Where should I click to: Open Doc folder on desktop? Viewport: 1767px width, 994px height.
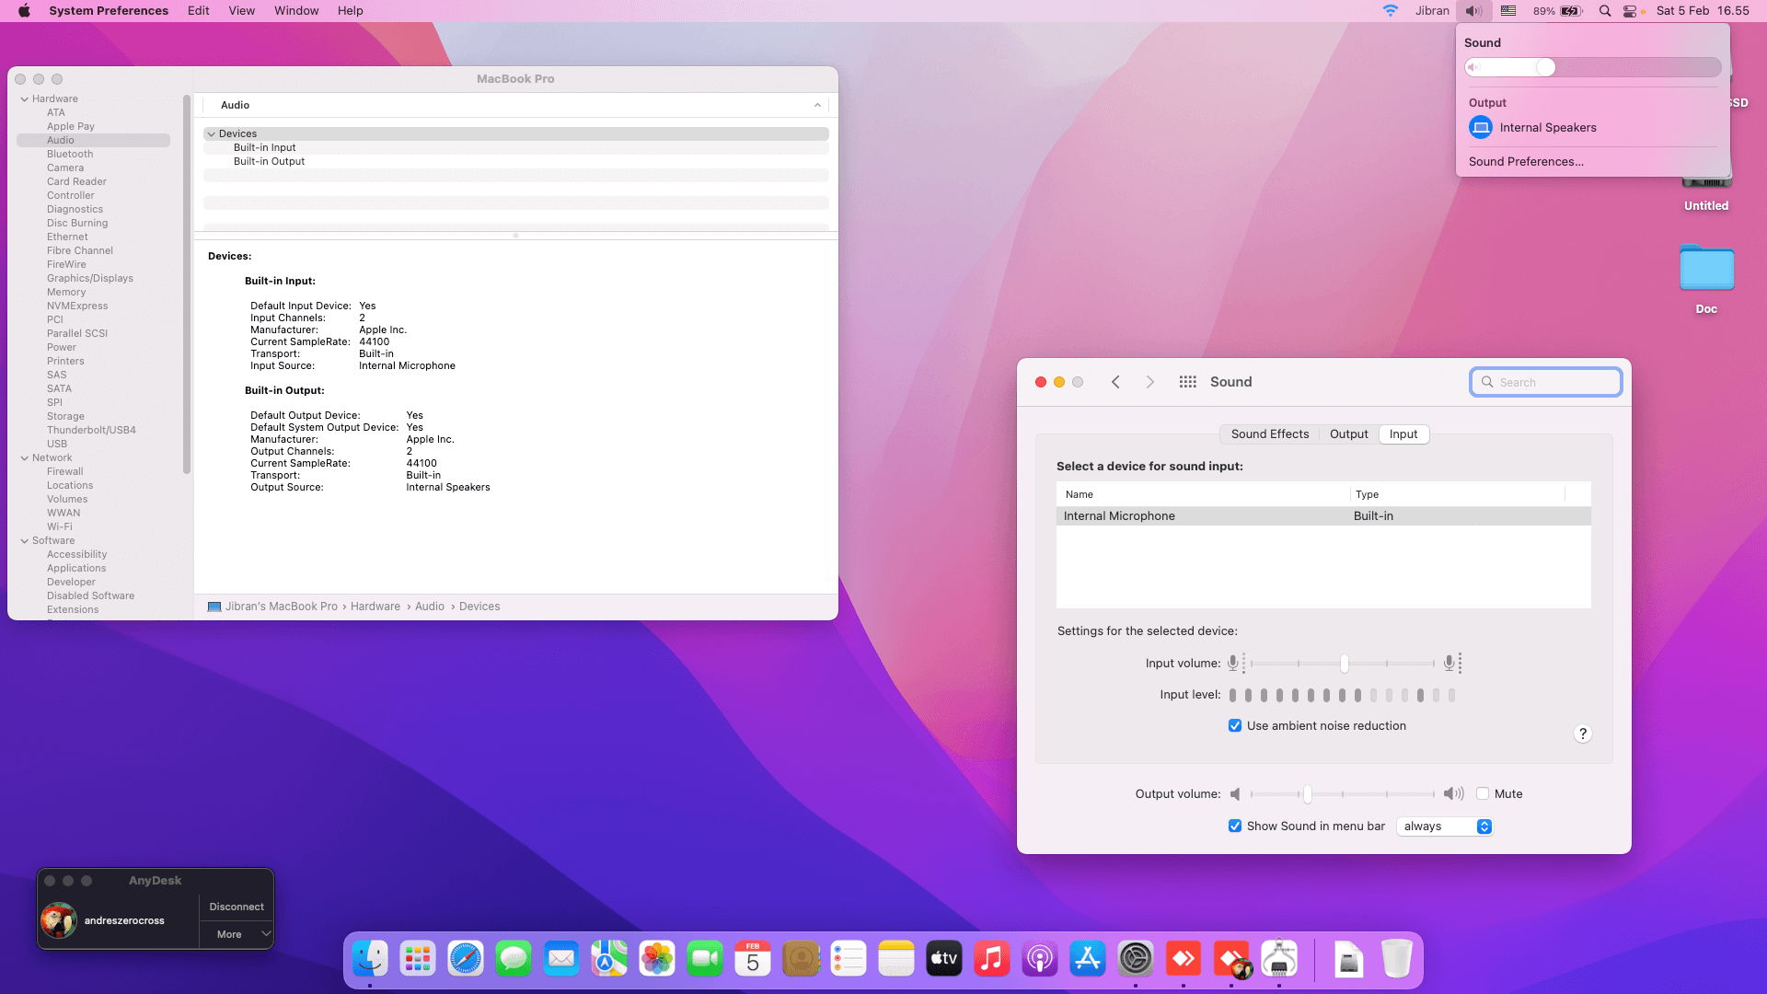[1706, 270]
